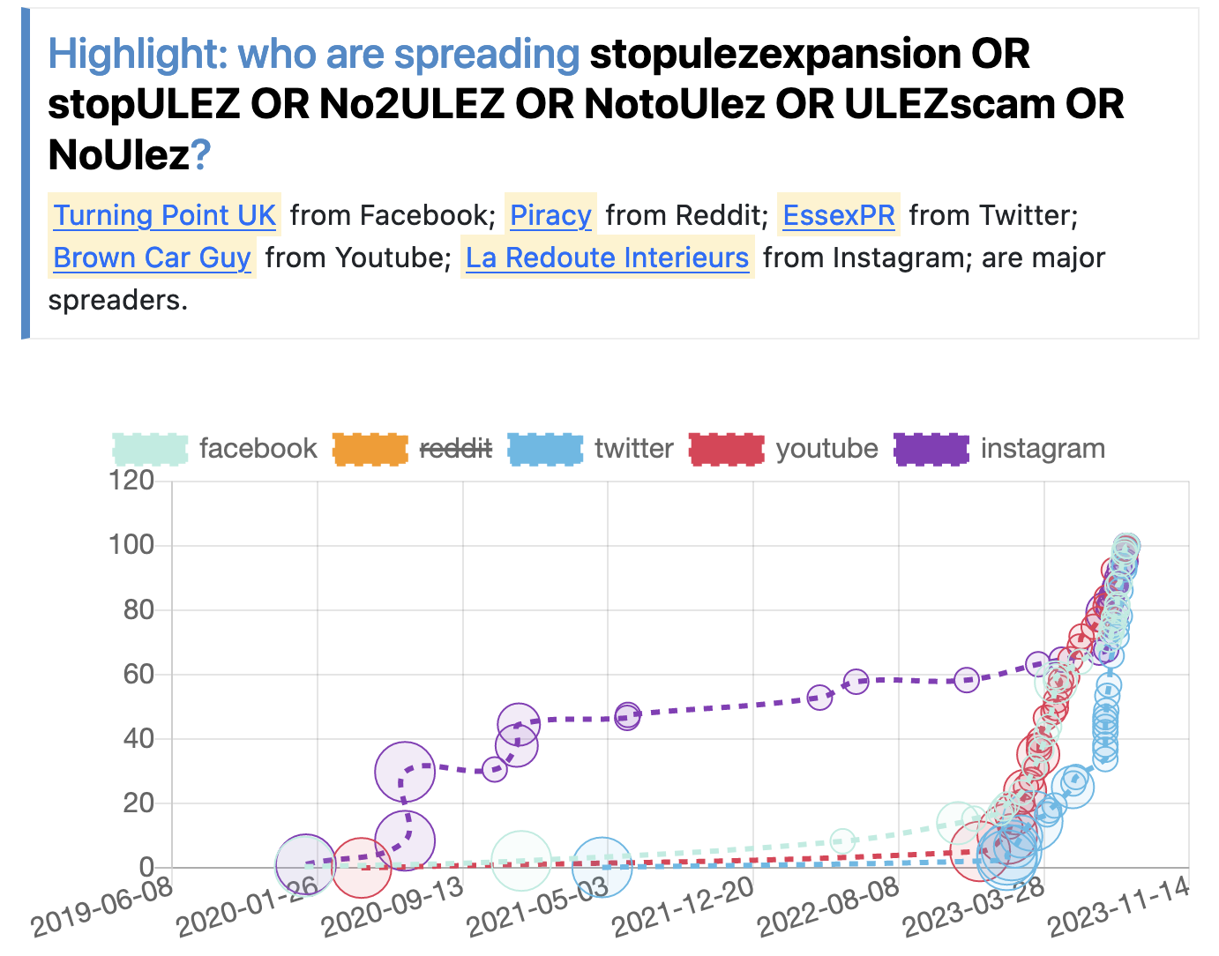Toggle the youtube series label
The height and width of the screenshot is (956, 1219).
(826, 449)
